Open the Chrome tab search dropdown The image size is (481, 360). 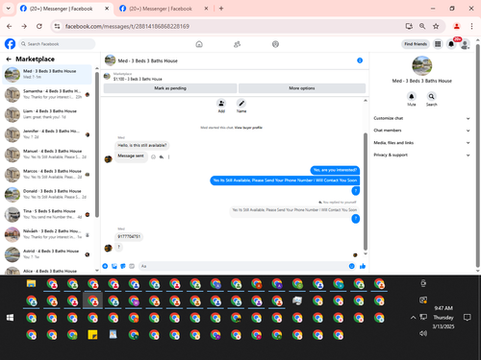(x=9, y=9)
